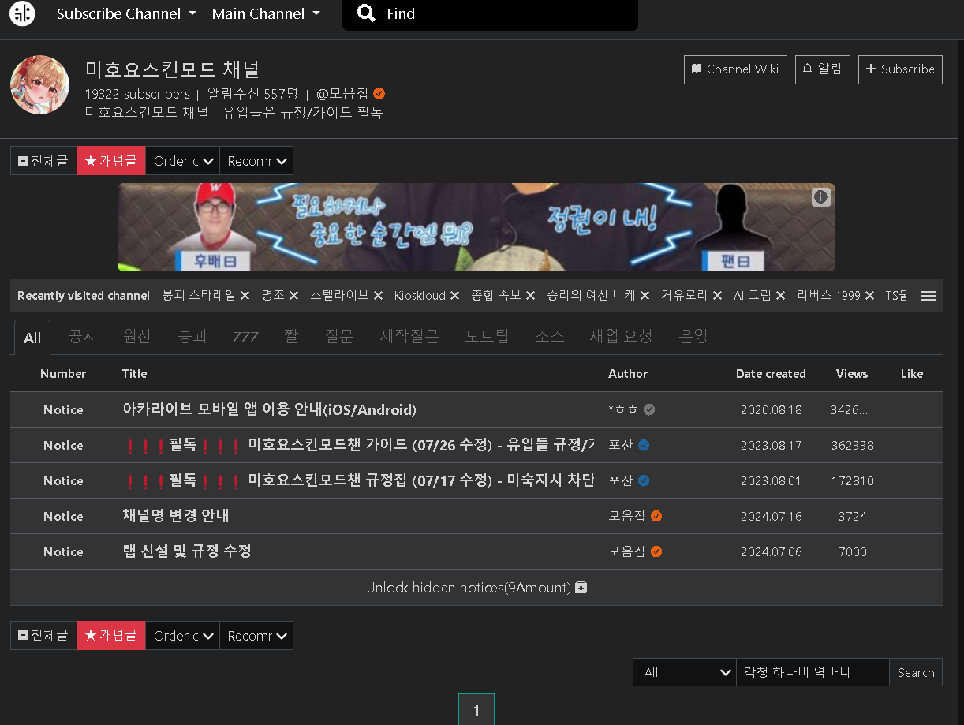The width and height of the screenshot is (964, 725).
Task: Expand Unlock hidden notices (9Amount)
Action: coord(476,588)
